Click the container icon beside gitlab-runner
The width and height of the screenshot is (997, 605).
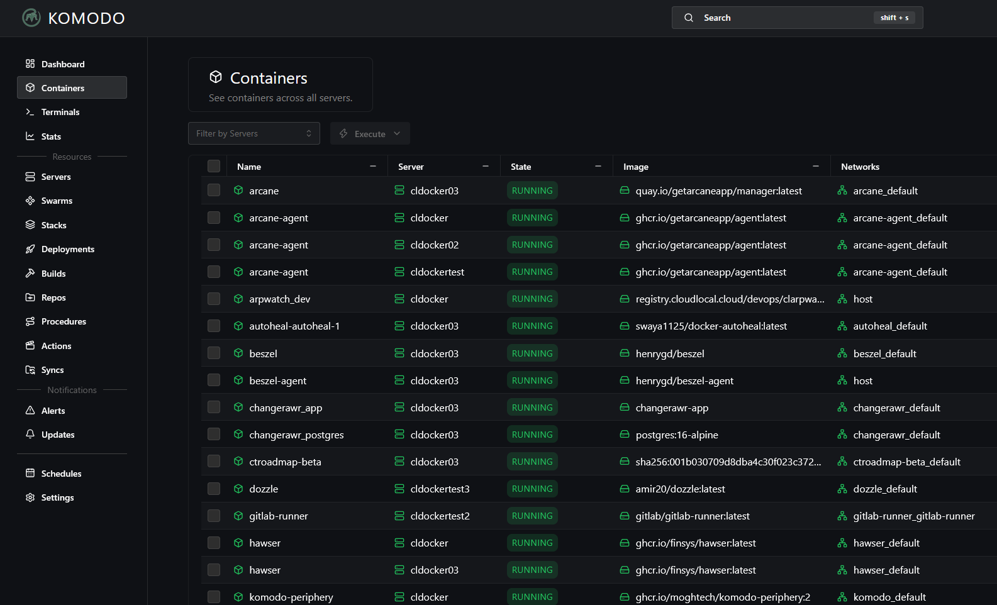tap(238, 516)
